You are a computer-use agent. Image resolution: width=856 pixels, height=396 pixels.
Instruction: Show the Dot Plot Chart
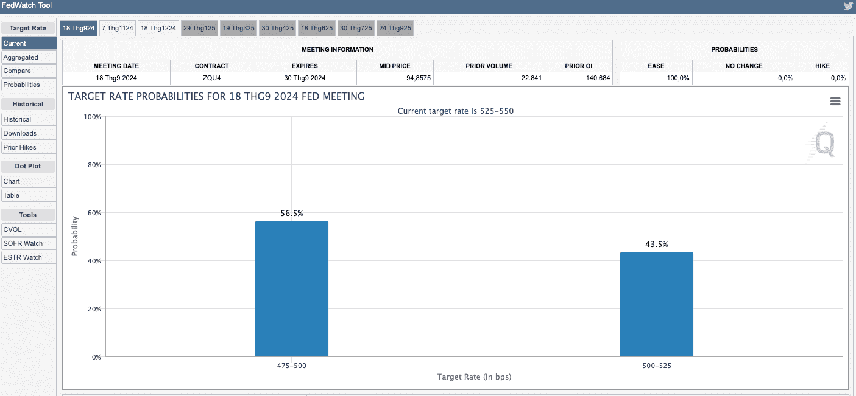29,181
